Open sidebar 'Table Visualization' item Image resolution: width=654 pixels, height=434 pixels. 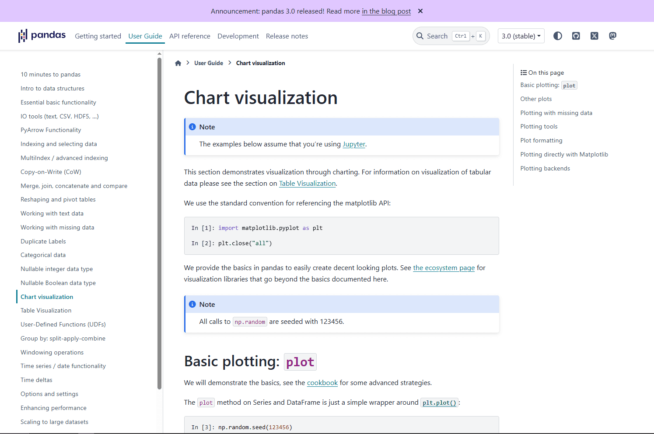tap(46, 310)
